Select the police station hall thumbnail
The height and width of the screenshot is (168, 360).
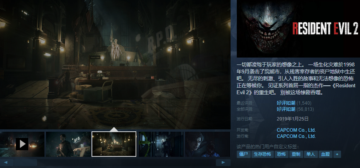[x=114, y=144]
